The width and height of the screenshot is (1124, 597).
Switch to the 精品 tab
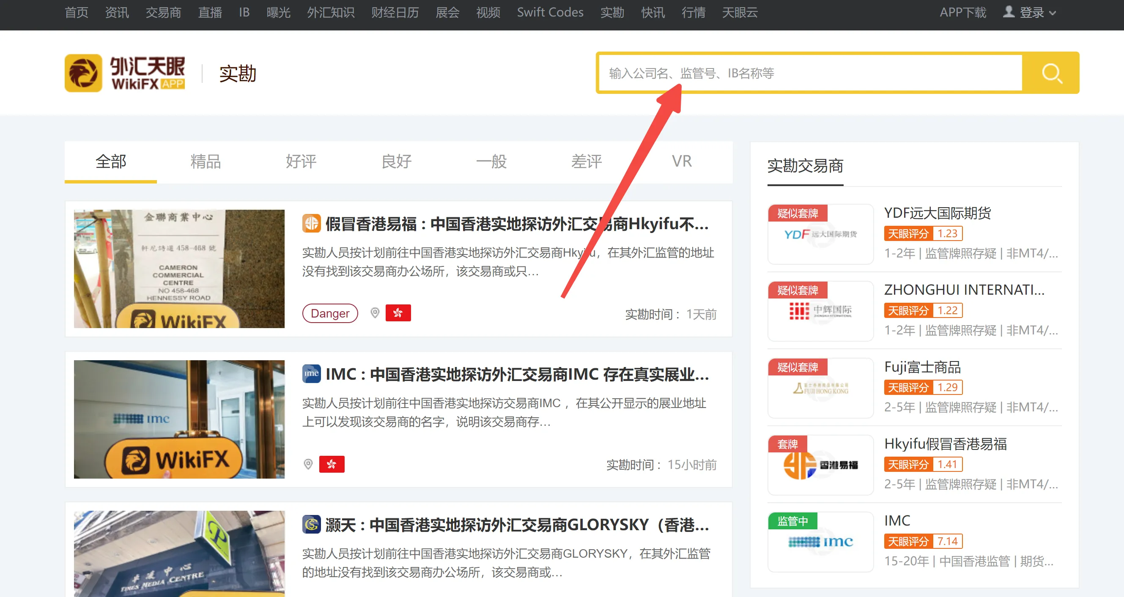coord(206,162)
